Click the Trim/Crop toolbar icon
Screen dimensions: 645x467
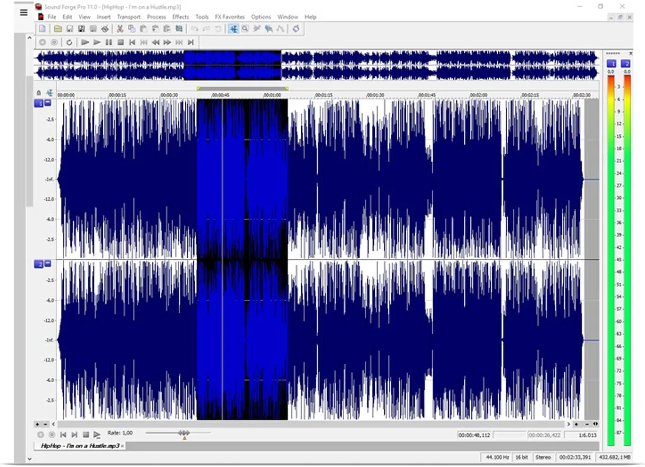click(x=178, y=29)
